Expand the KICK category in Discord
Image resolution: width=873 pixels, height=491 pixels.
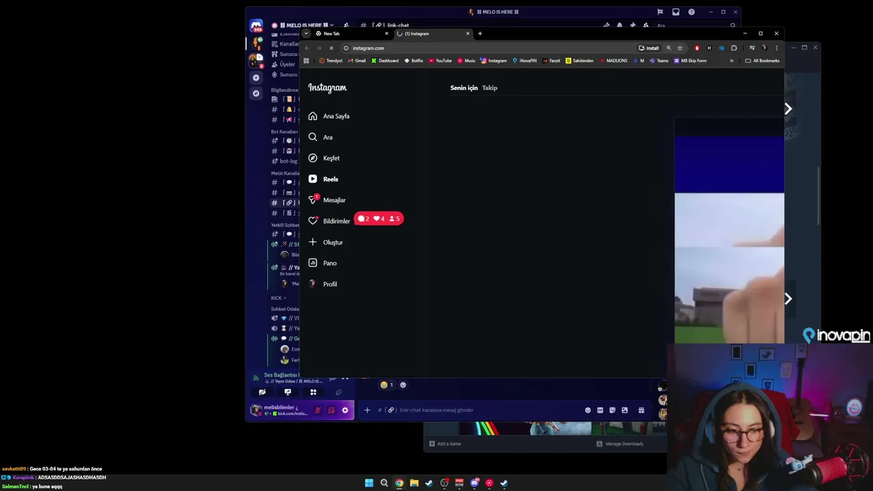(278, 298)
